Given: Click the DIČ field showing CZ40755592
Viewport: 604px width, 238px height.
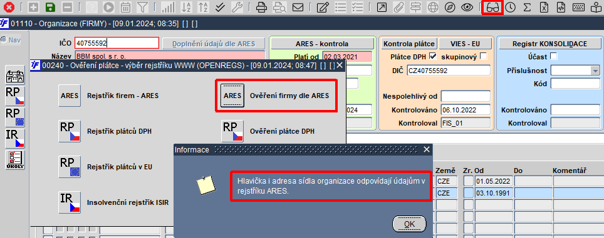Looking at the screenshot, I should [449, 71].
